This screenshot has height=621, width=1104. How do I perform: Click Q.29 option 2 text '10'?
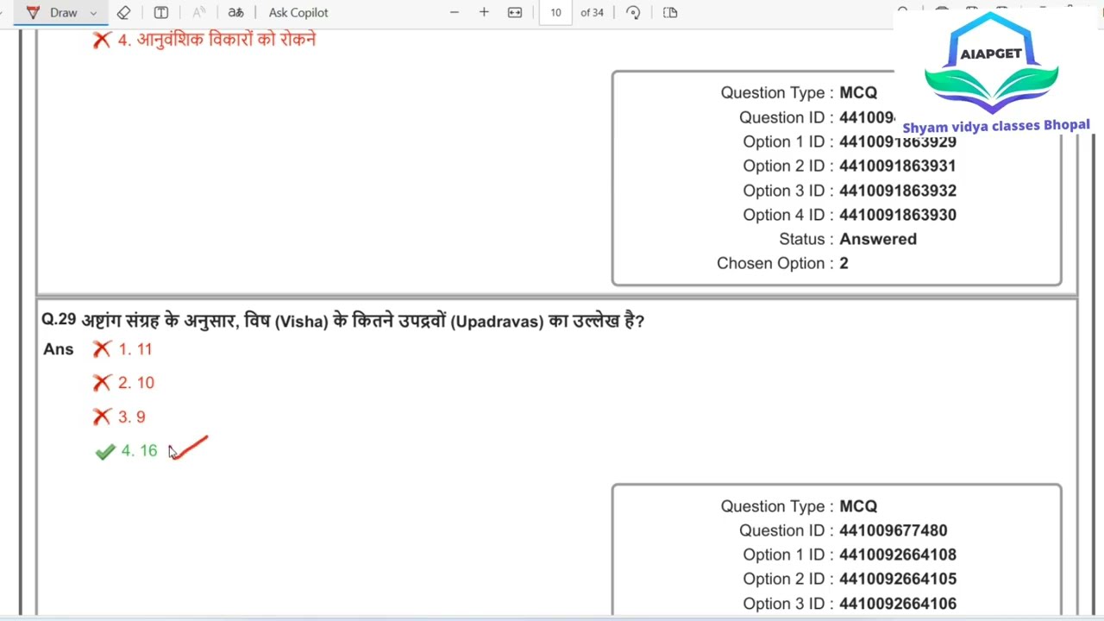coord(145,383)
